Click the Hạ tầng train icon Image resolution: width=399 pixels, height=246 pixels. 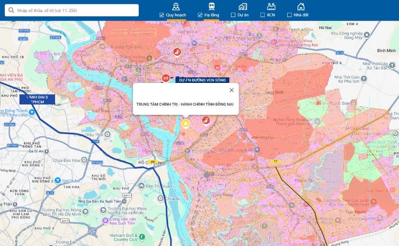[211, 6]
